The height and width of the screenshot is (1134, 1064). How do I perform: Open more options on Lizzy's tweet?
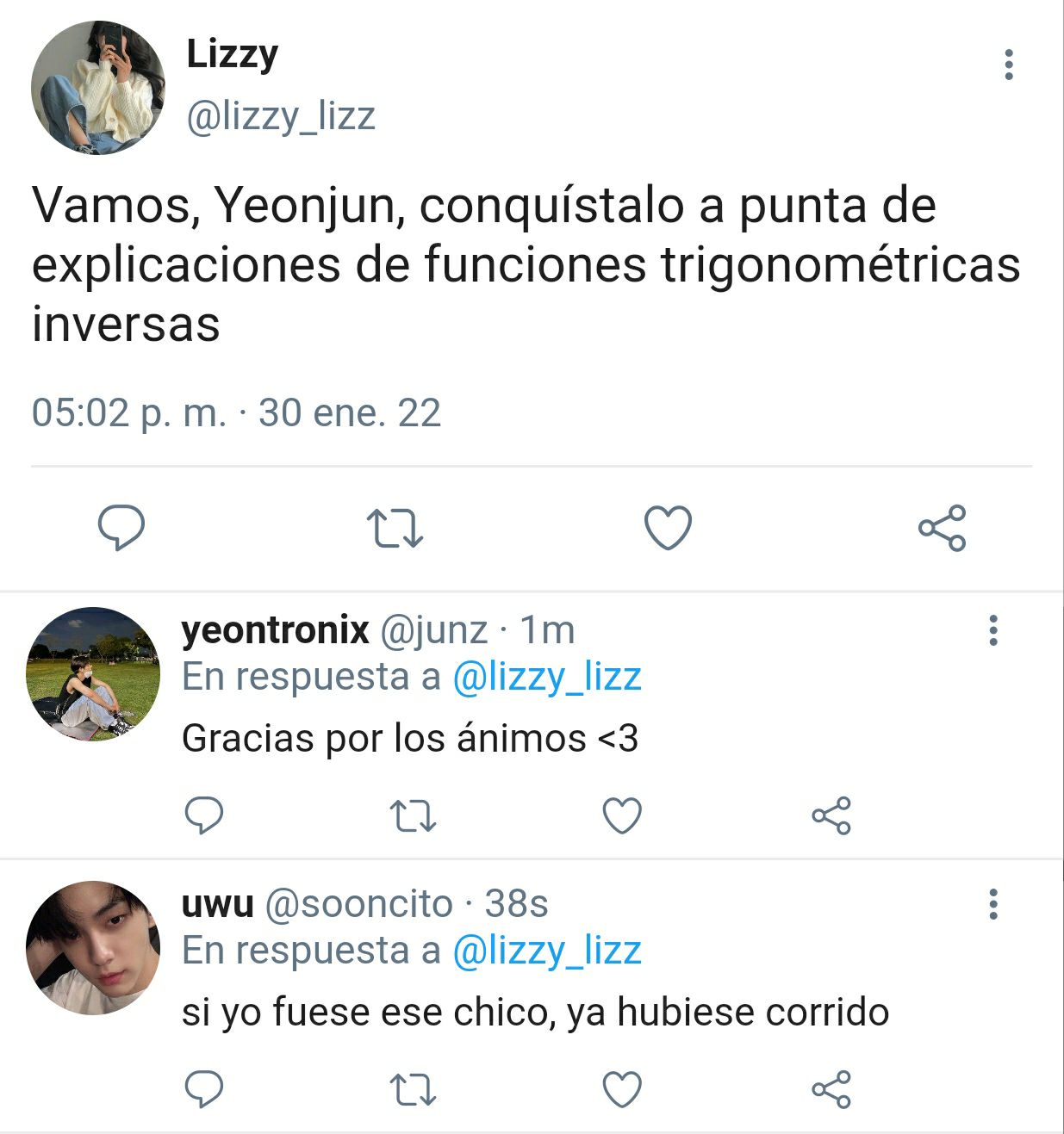[x=1009, y=65]
